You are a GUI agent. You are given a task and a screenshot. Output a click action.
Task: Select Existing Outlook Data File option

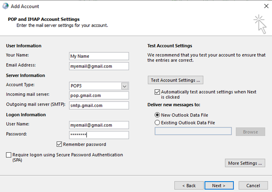click(x=157, y=122)
